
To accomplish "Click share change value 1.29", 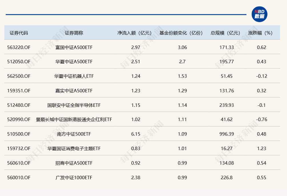I will [x=182, y=91].
